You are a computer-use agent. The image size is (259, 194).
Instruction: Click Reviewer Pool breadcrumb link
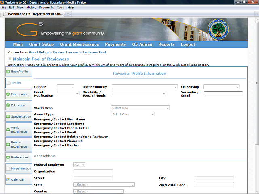(x=94, y=52)
